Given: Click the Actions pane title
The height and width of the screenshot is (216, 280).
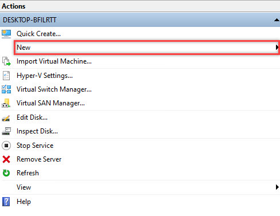Looking at the screenshot, I should coord(14,6).
